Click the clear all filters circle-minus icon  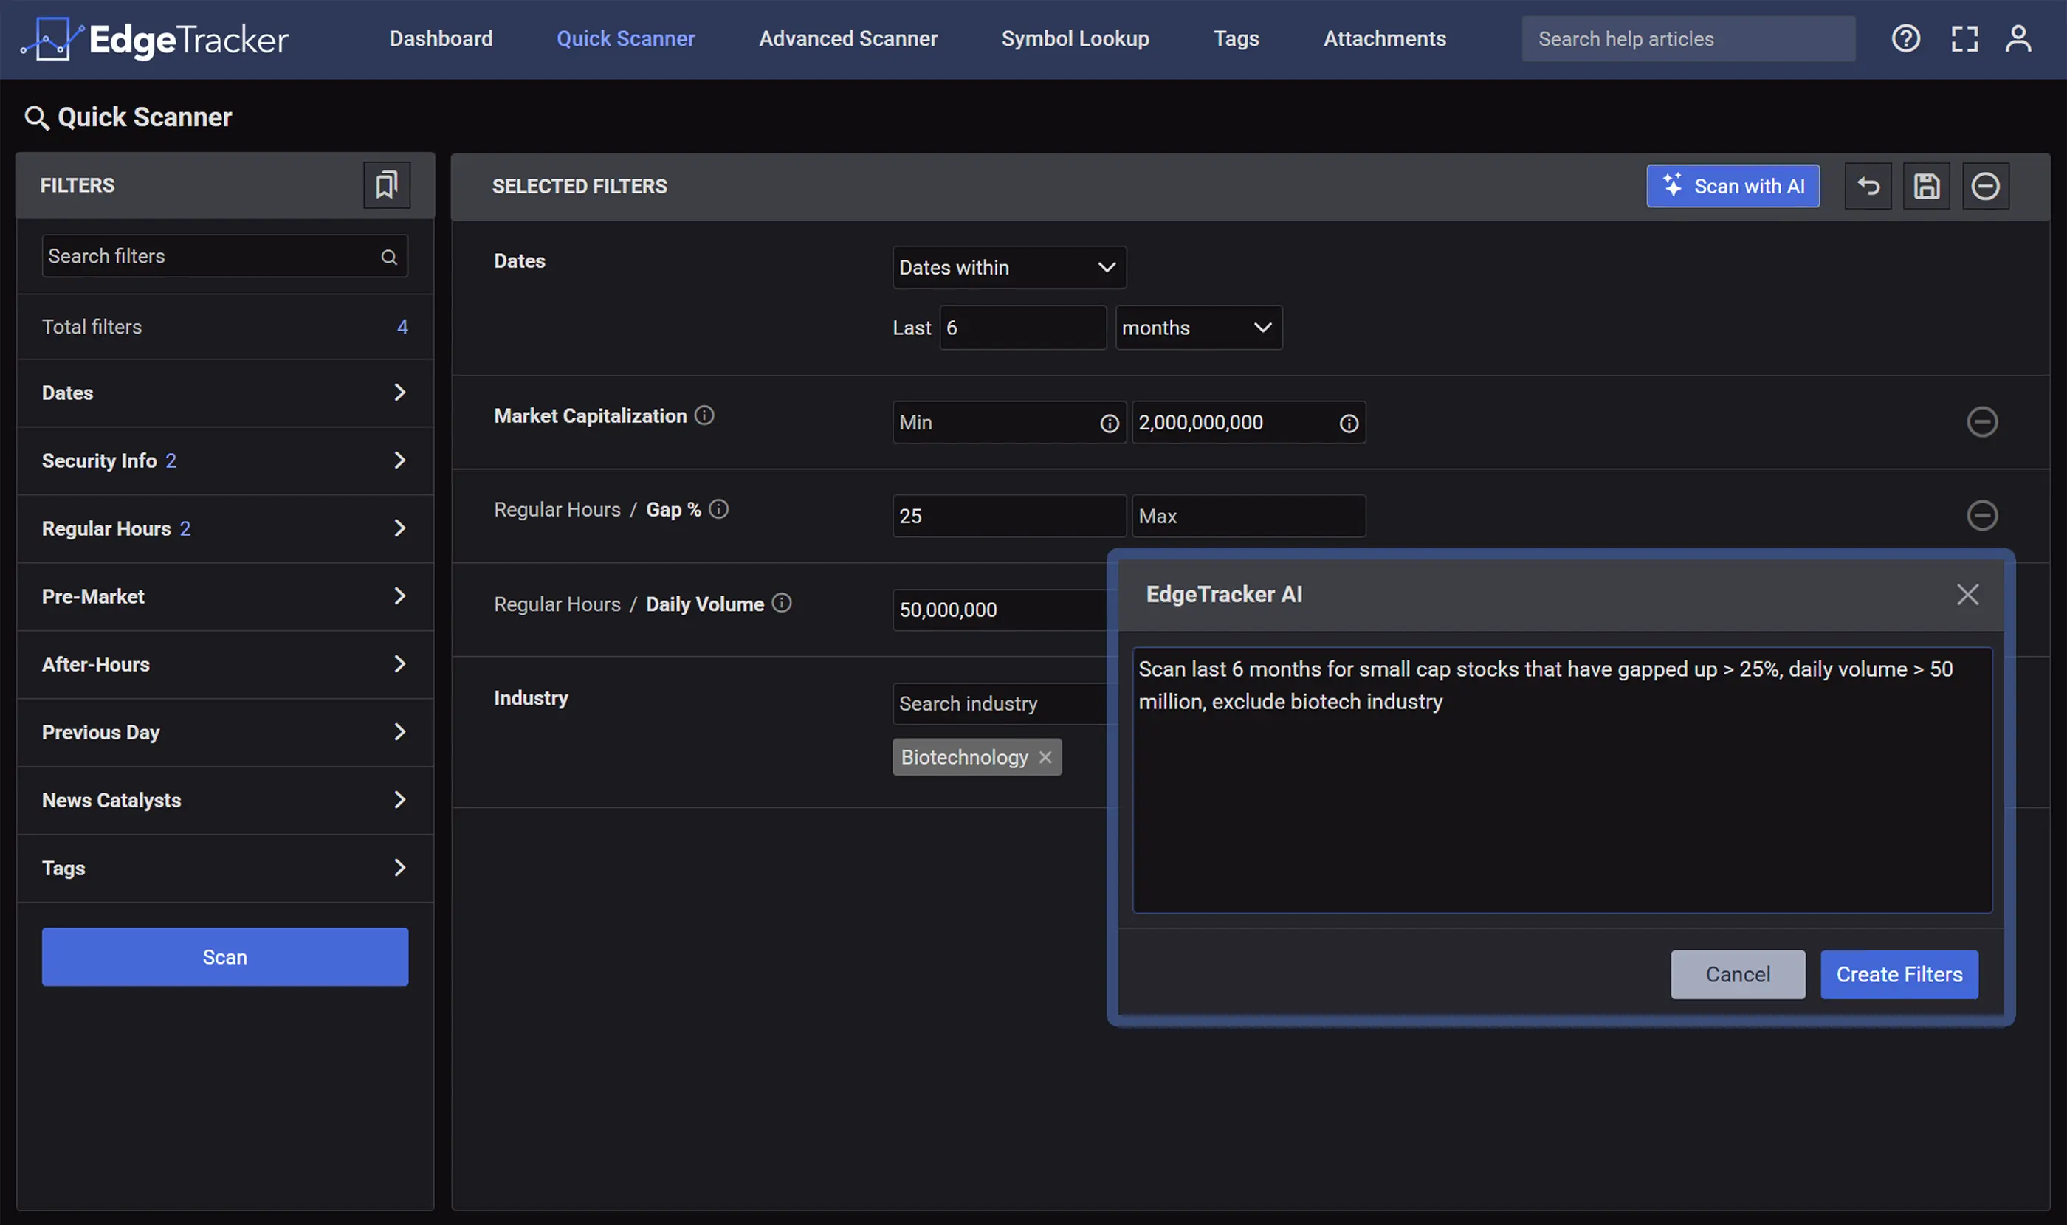coord(1985,186)
